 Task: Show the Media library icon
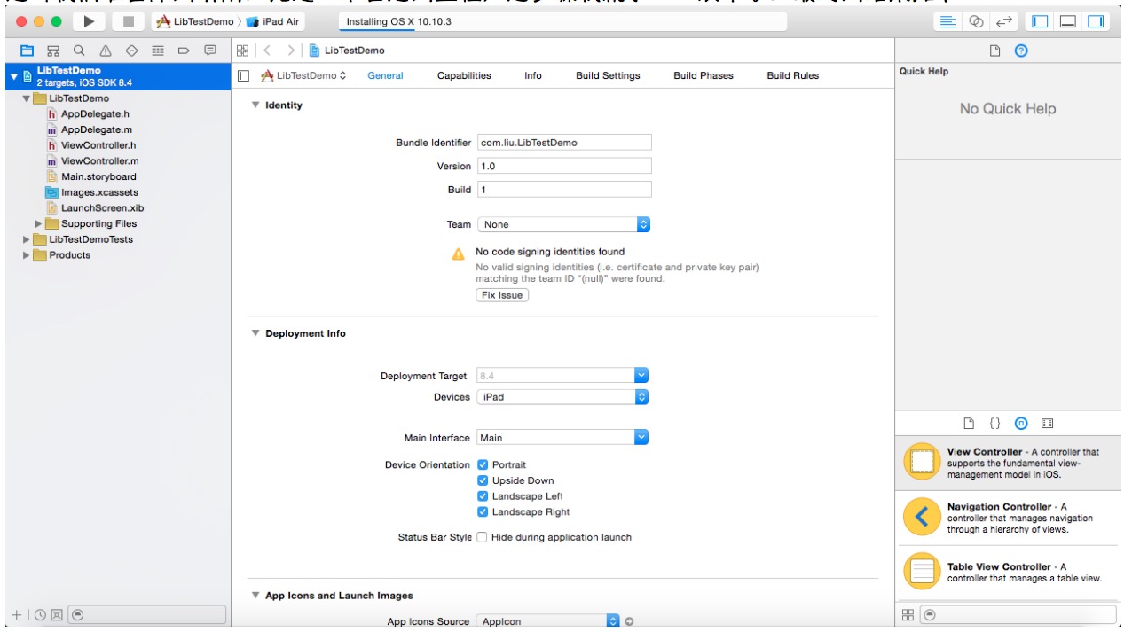pyautogui.click(x=1048, y=424)
